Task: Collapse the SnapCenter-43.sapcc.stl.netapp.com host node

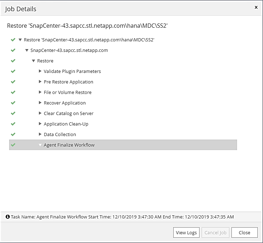Action: [27, 50]
